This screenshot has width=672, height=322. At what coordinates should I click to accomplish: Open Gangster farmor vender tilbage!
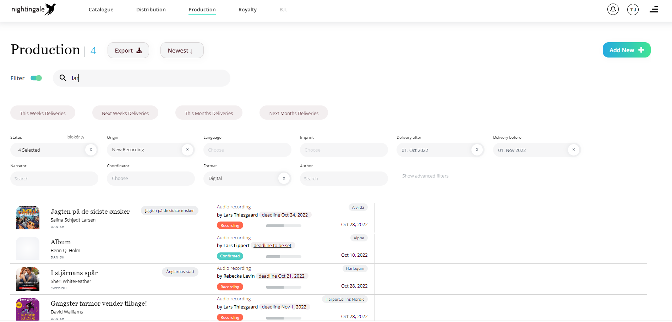pyautogui.click(x=99, y=303)
